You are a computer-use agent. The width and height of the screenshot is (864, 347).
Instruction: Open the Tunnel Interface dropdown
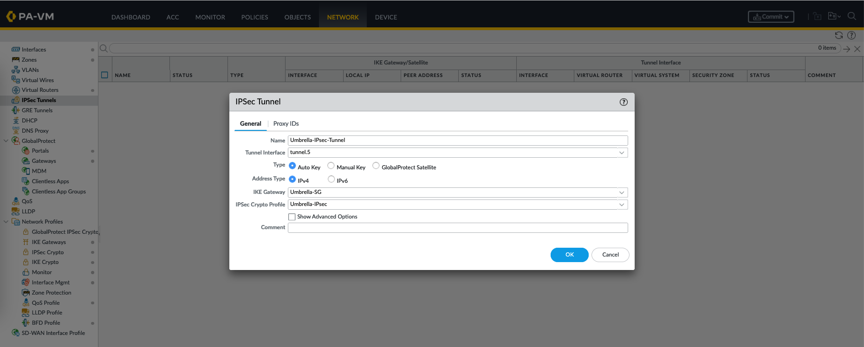[x=621, y=153]
